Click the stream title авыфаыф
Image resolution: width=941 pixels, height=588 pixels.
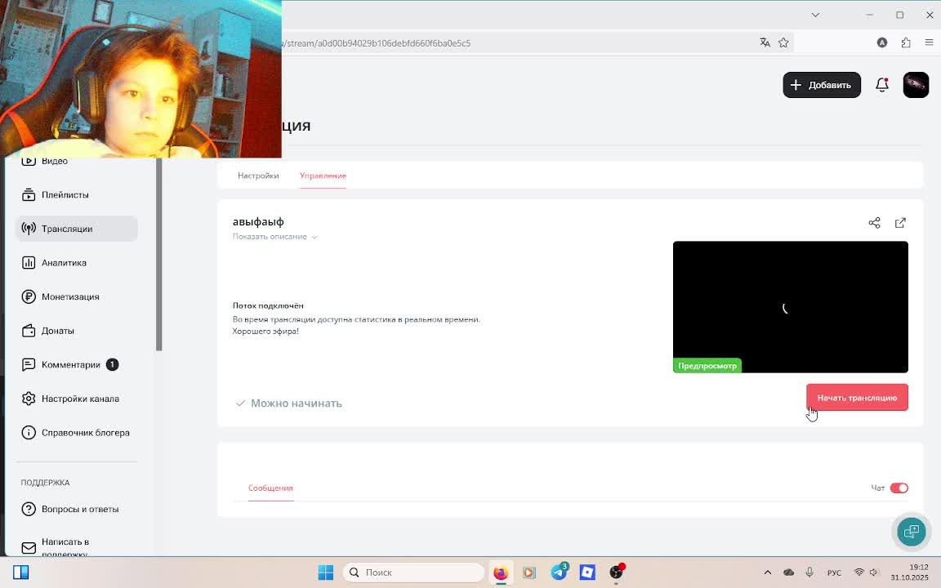click(258, 221)
